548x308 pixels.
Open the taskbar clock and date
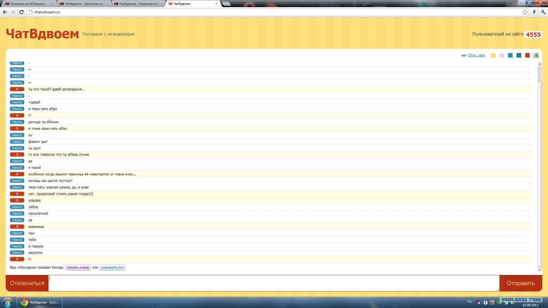point(530,303)
